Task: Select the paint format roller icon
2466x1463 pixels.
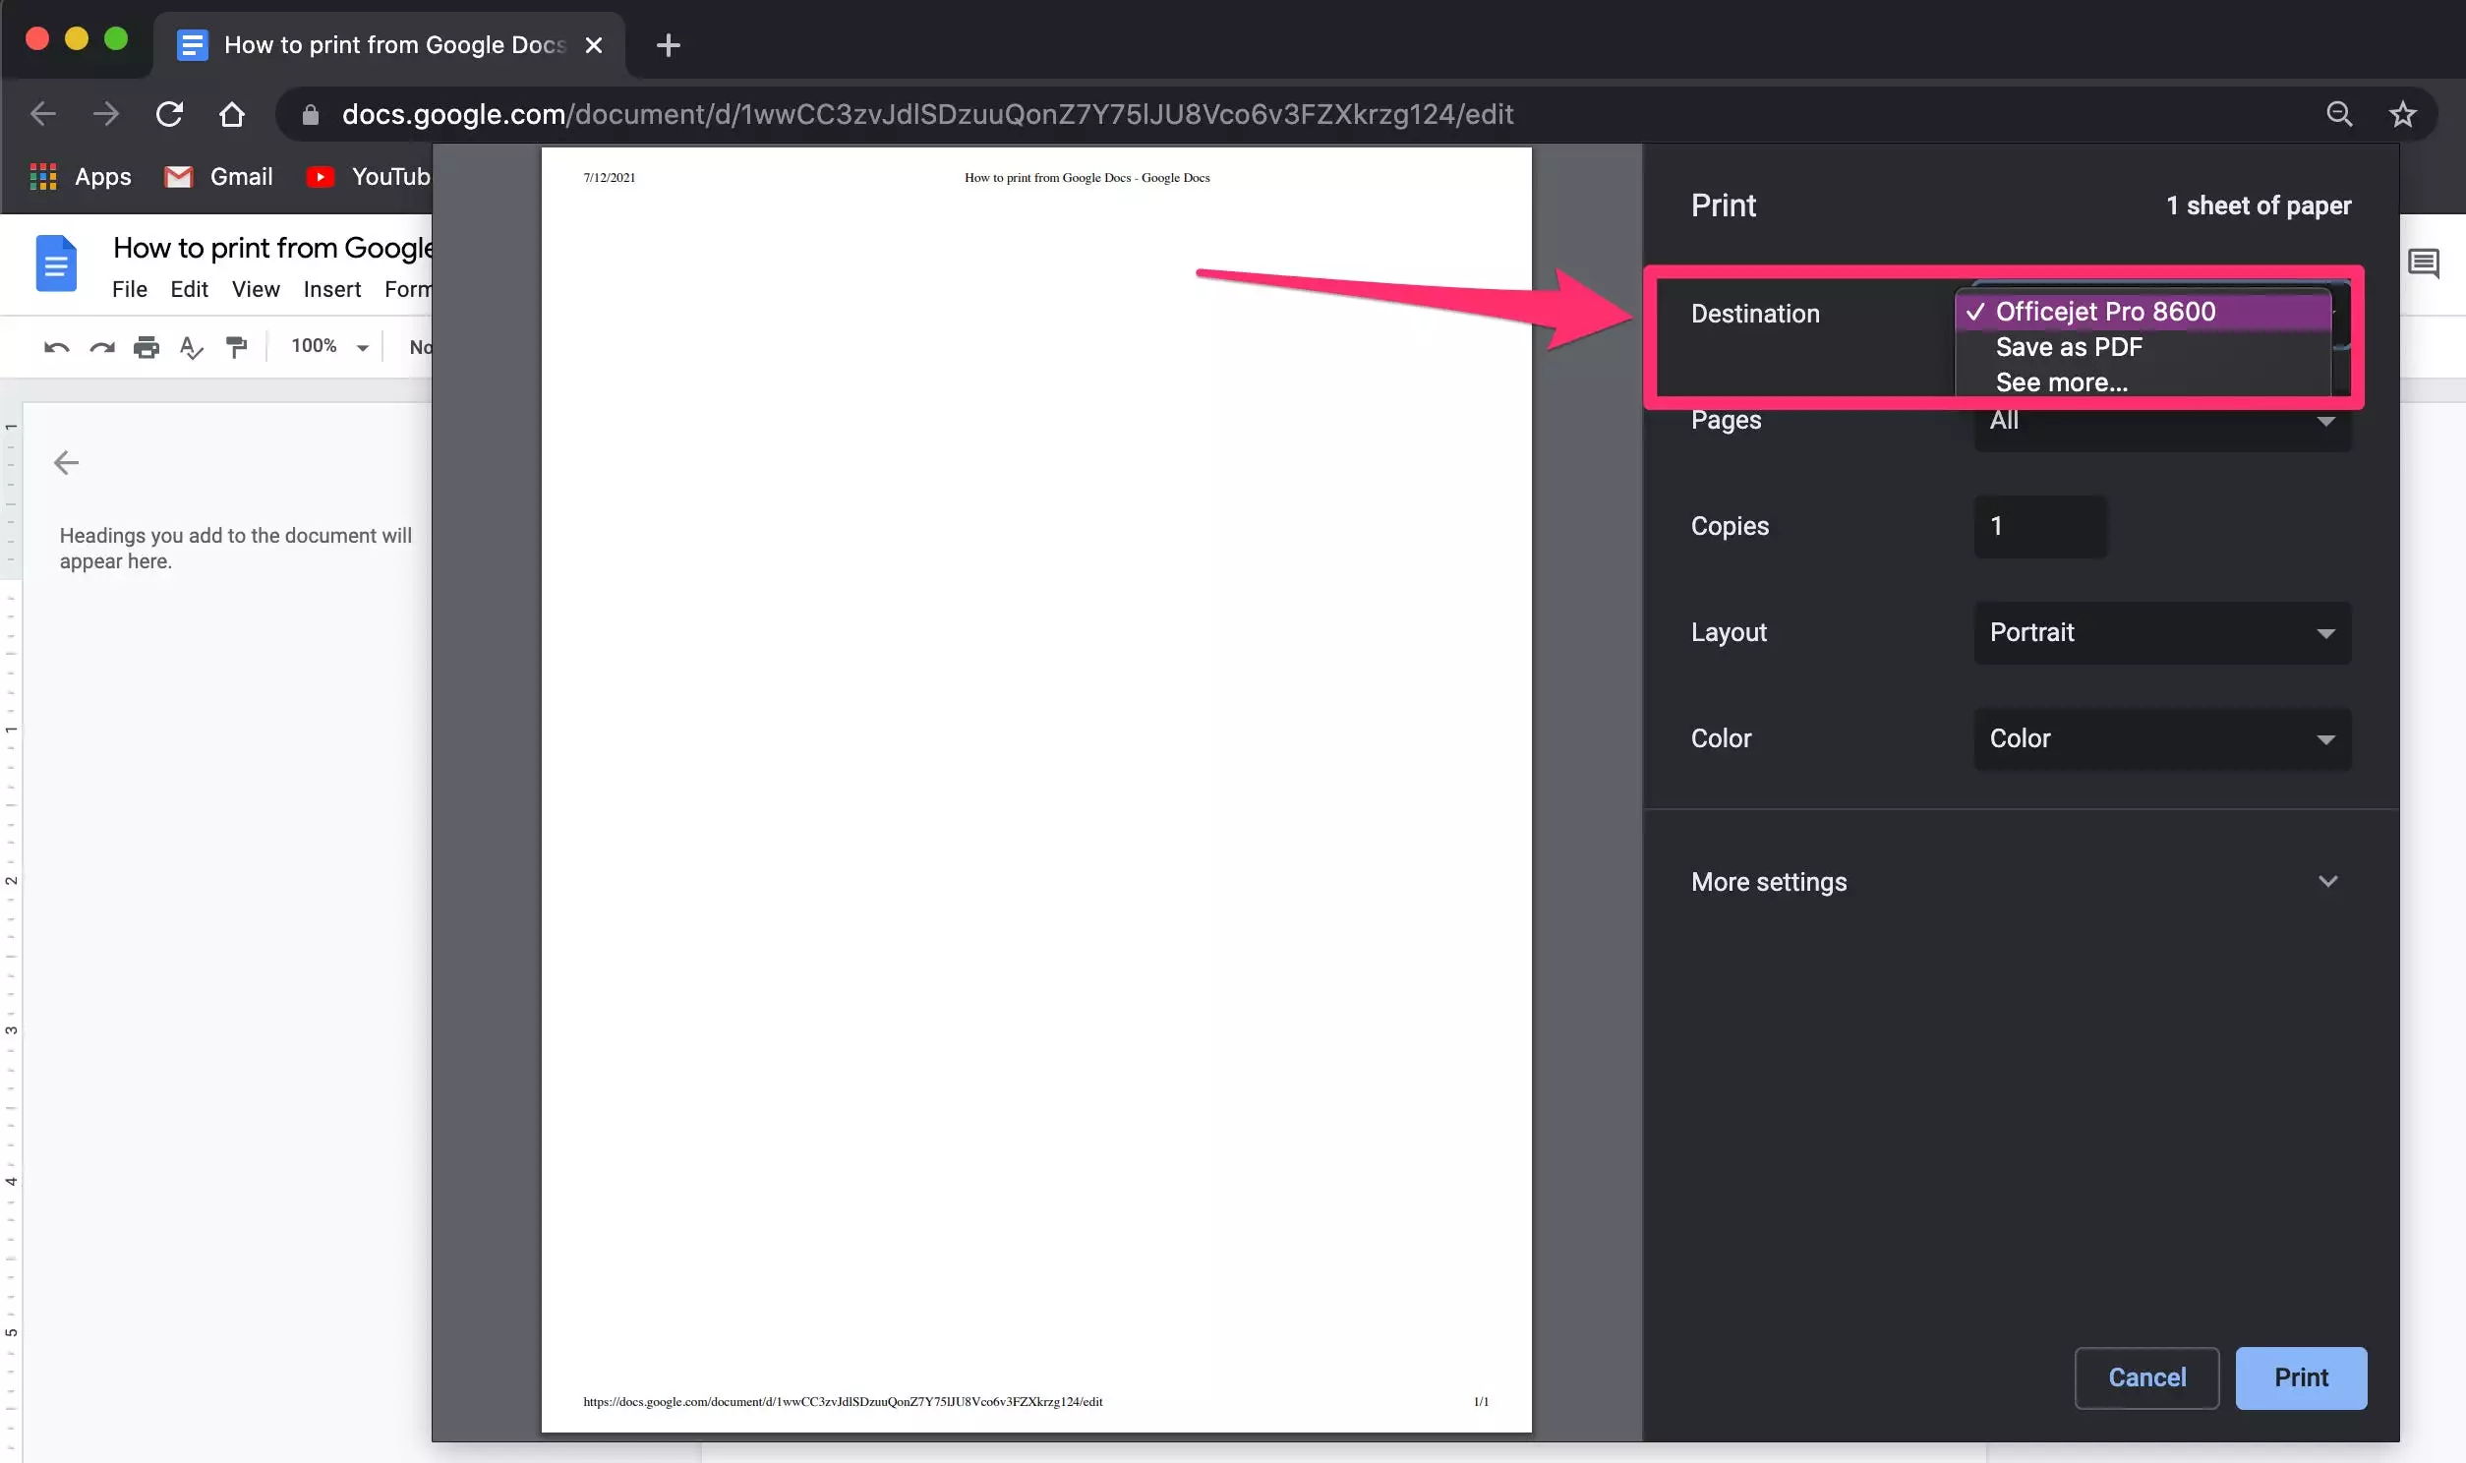Action: pos(237,347)
